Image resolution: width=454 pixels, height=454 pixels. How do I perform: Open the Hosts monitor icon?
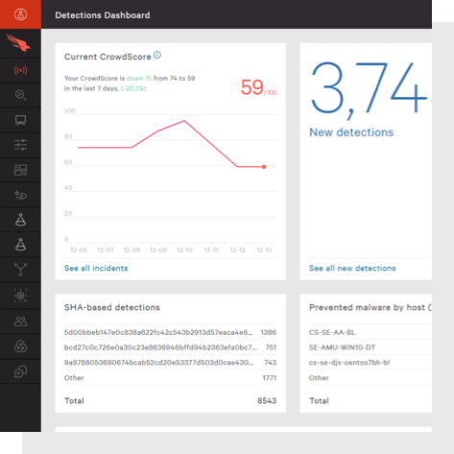point(20,120)
